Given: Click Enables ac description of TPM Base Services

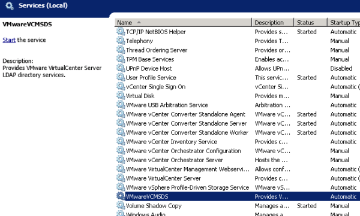Looking at the screenshot, I should click(272, 59).
